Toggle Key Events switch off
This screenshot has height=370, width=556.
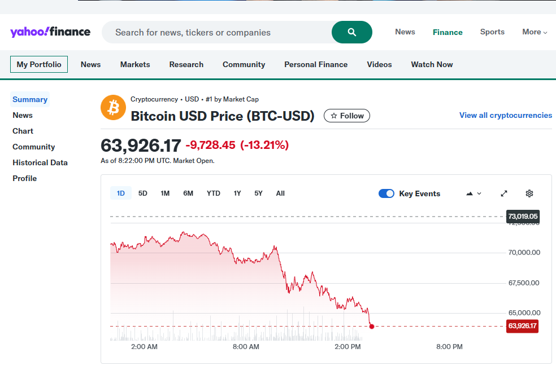pos(386,193)
